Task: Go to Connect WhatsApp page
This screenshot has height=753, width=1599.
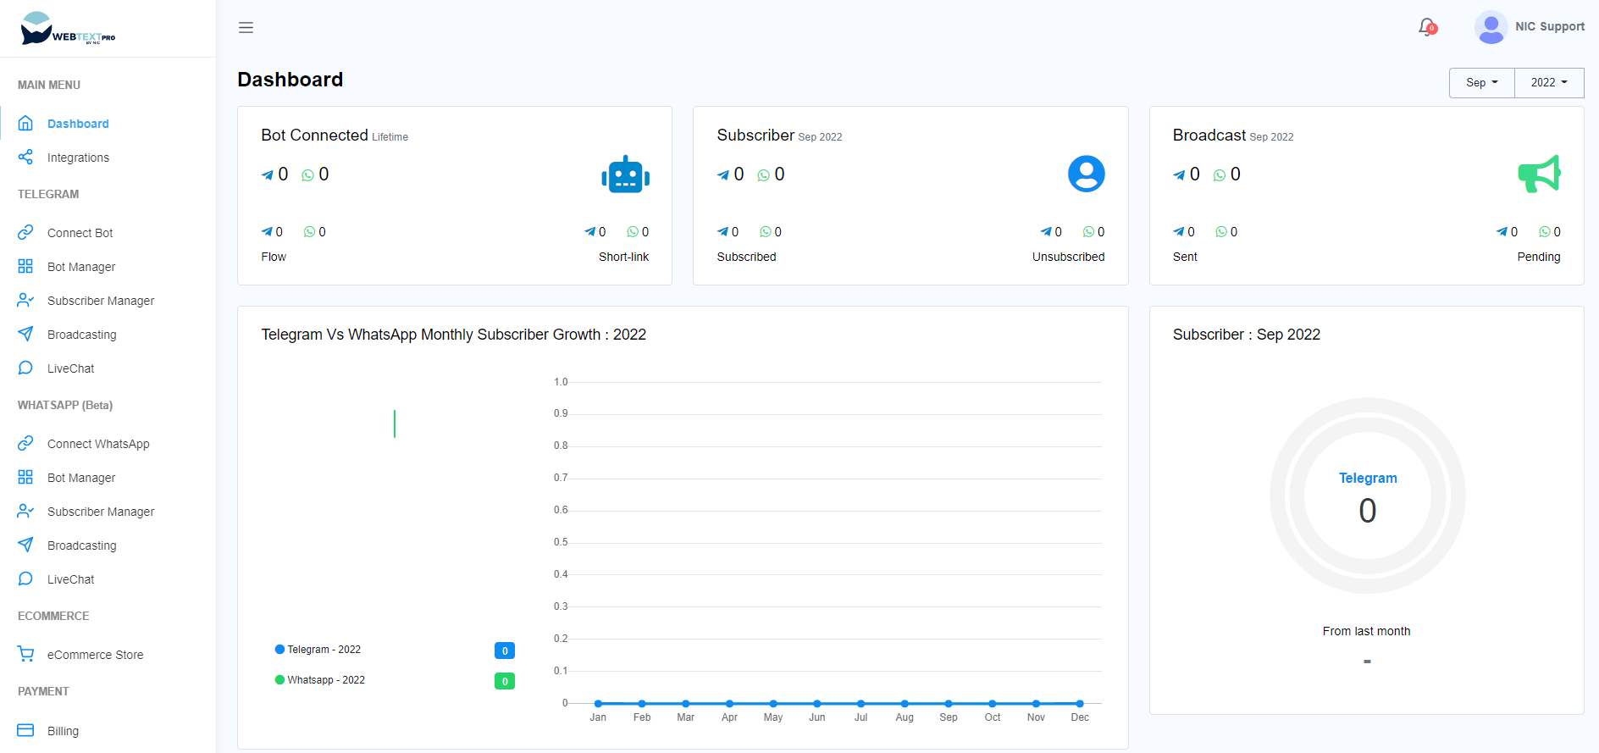Action: (98, 444)
